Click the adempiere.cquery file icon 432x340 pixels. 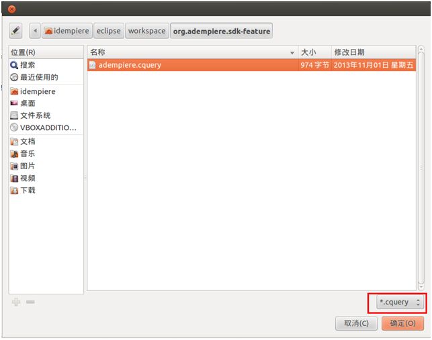pyautogui.click(x=93, y=65)
